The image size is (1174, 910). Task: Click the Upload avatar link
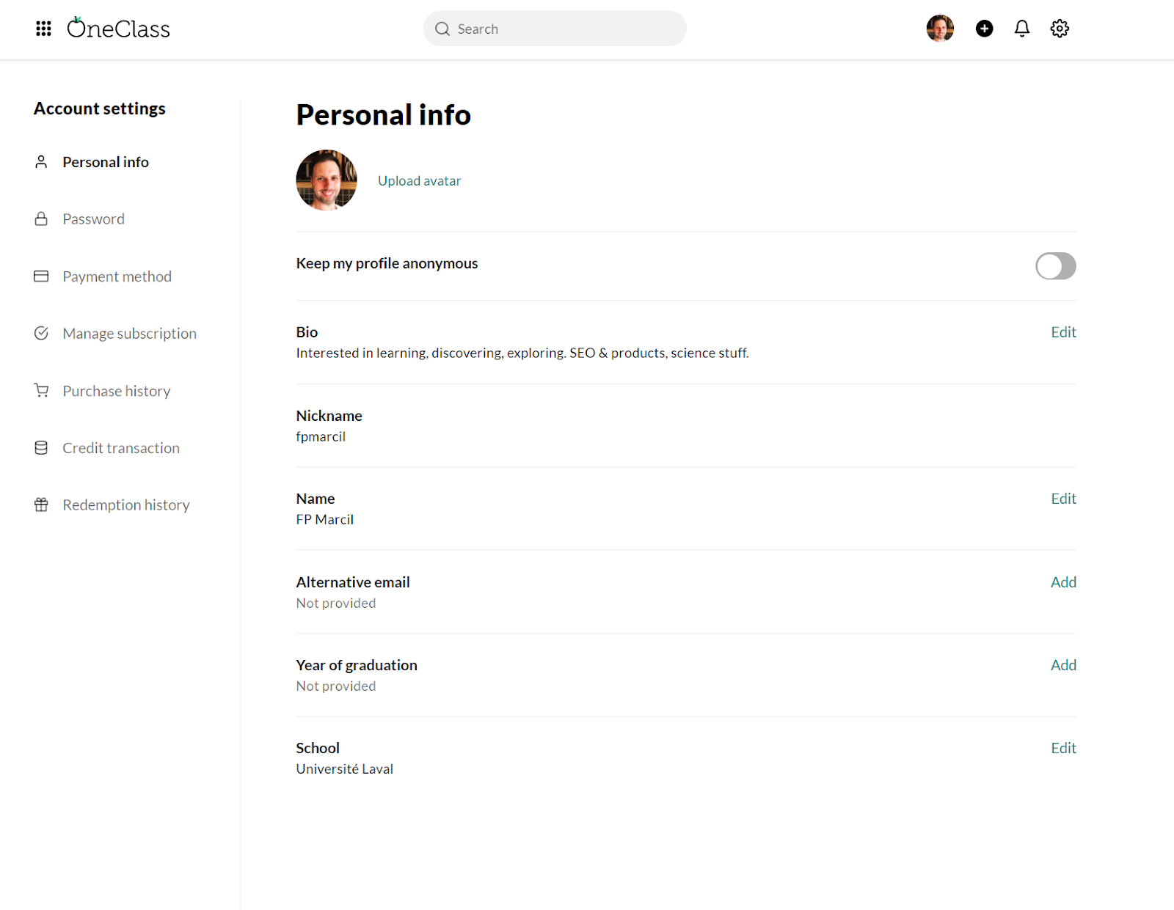click(419, 181)
